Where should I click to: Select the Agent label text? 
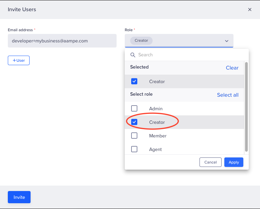coord(155,149)
